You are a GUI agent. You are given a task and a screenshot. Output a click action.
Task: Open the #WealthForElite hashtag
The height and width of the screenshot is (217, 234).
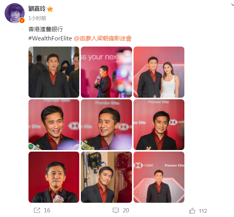click(50, 38)
